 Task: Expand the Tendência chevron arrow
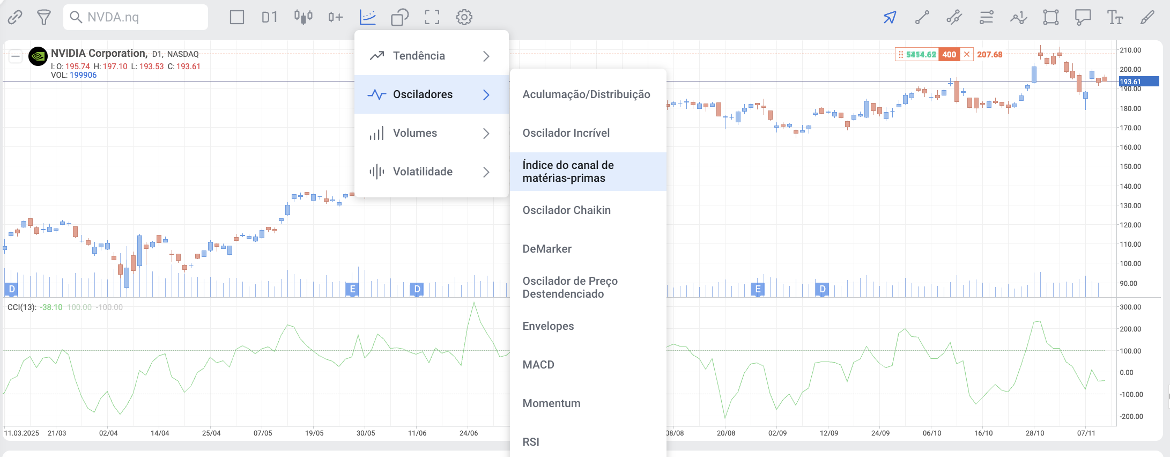pyautogui.click(x=486, y=56)
